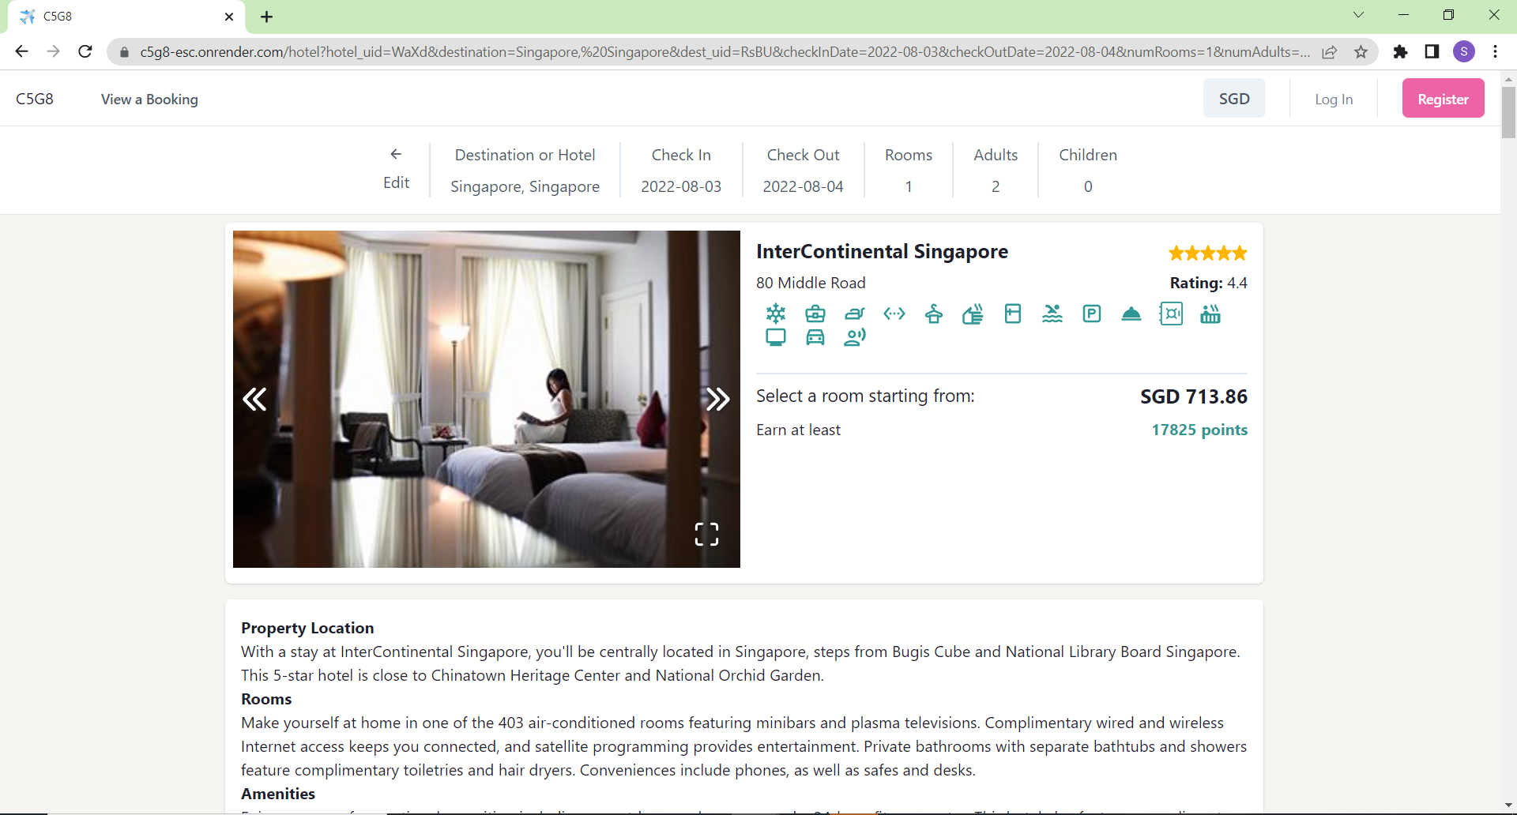1517x815 pixels.
Task: Click the pink Register button
Action: click(x=1443, y=99)
